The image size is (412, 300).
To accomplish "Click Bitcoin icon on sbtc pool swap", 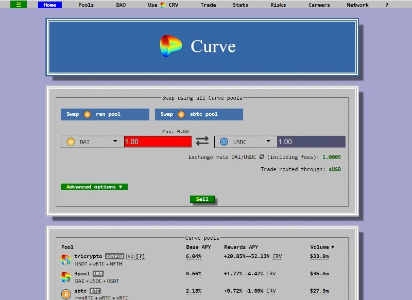I will [x=181, y=114].
